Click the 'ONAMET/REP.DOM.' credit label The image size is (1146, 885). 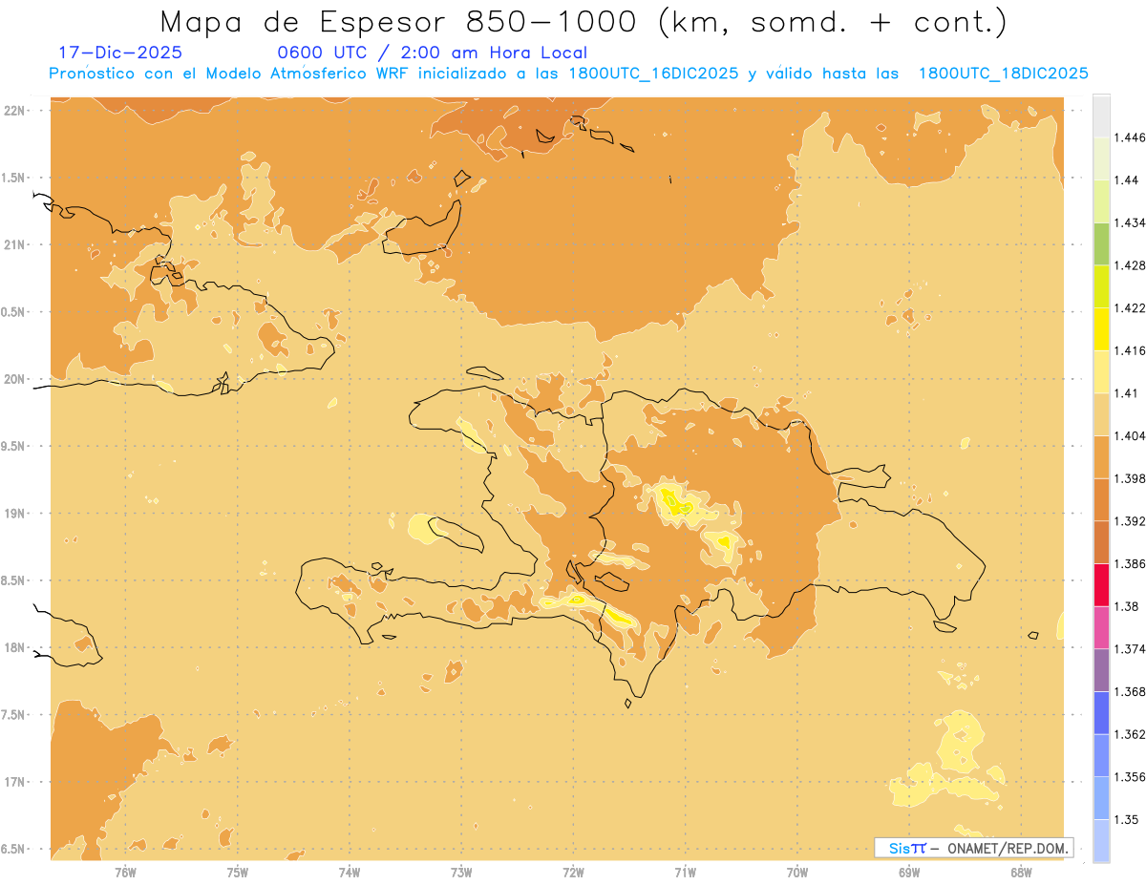1007,848
